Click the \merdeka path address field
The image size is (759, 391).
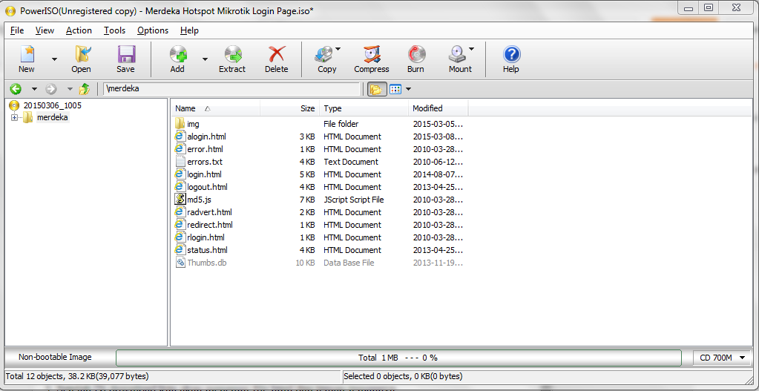pos(232,89)
